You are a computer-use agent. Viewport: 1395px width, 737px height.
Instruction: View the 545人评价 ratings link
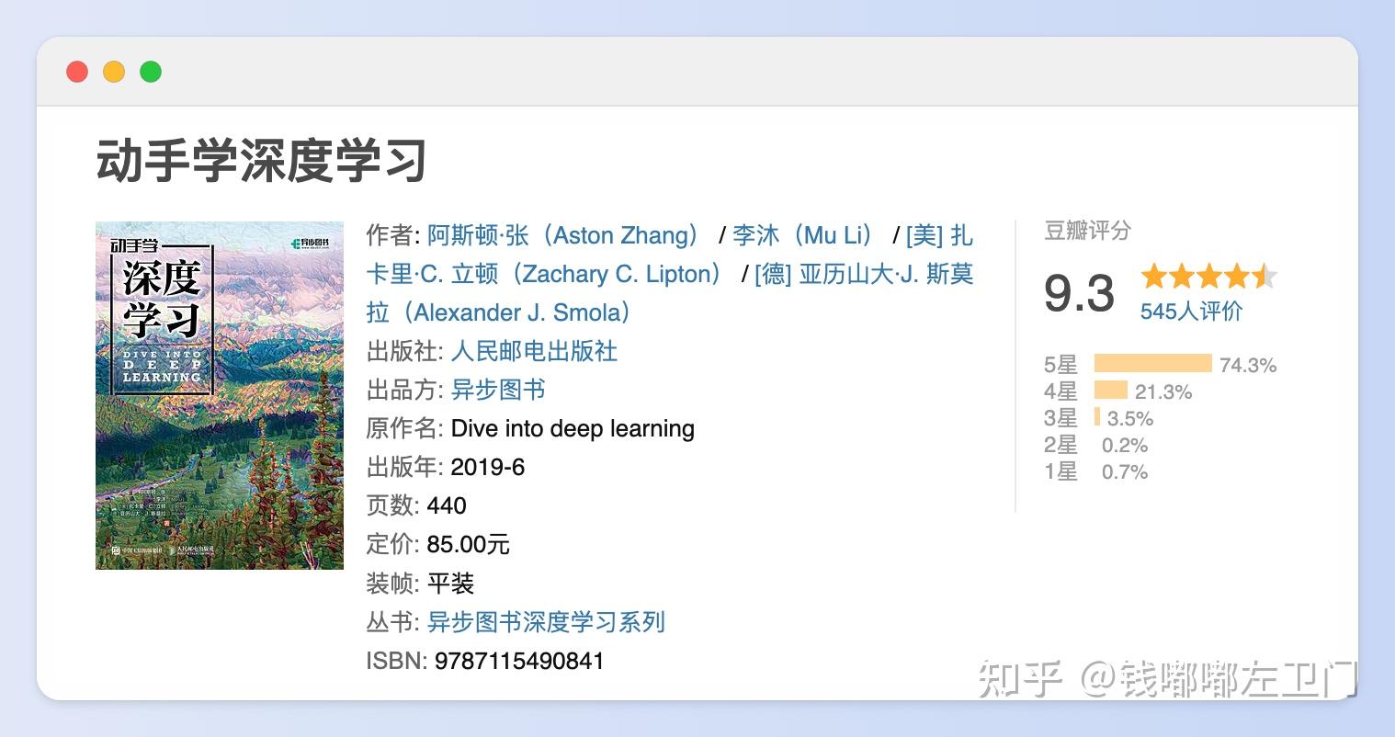coord(1190,312)
